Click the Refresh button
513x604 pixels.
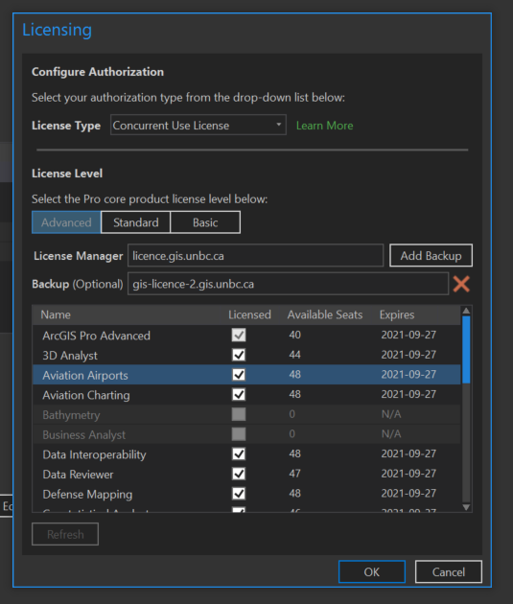pos(65,534)
